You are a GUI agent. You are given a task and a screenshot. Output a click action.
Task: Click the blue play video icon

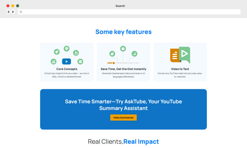pyautogui.click(x=66, y=61)
